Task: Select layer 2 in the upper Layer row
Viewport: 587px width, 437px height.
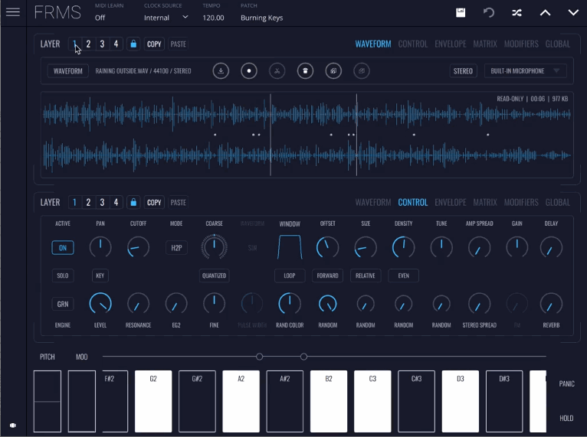Action: 88,44
